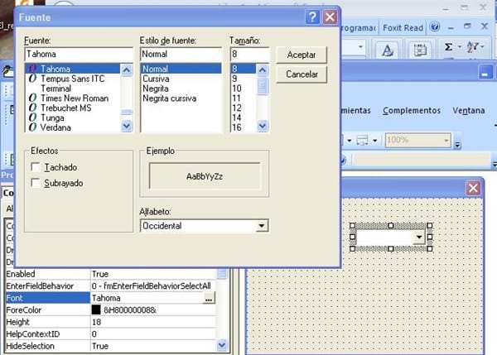The height and width of the screenshot is (355, 497).
Task: Select the Enabled property row
Action: (110, 274)
